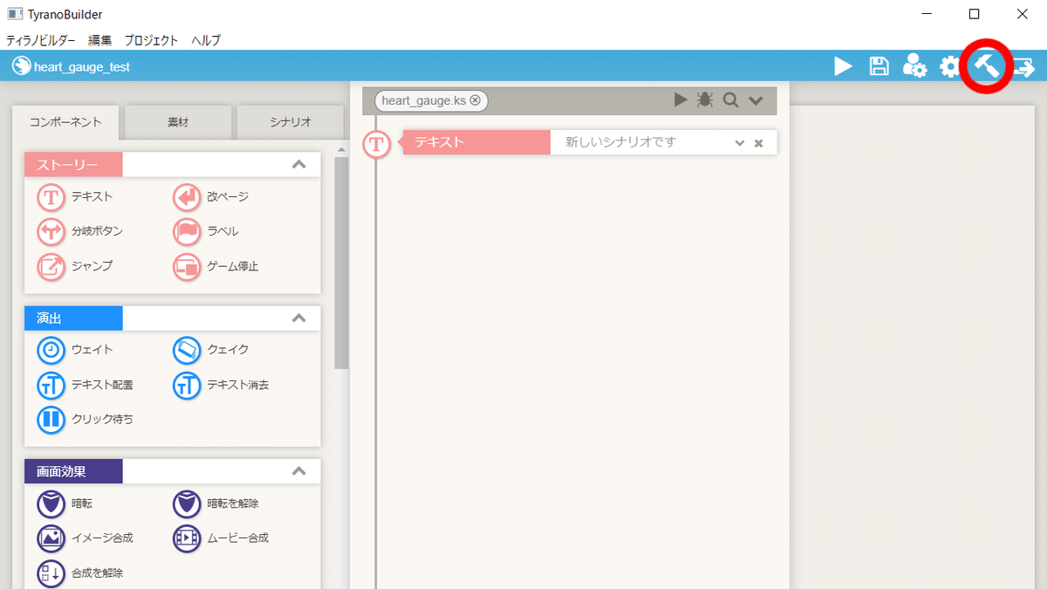Click the globe icon beside heart_gauge_test
This screenshot has width=1047, height=589.
[21, 66]
